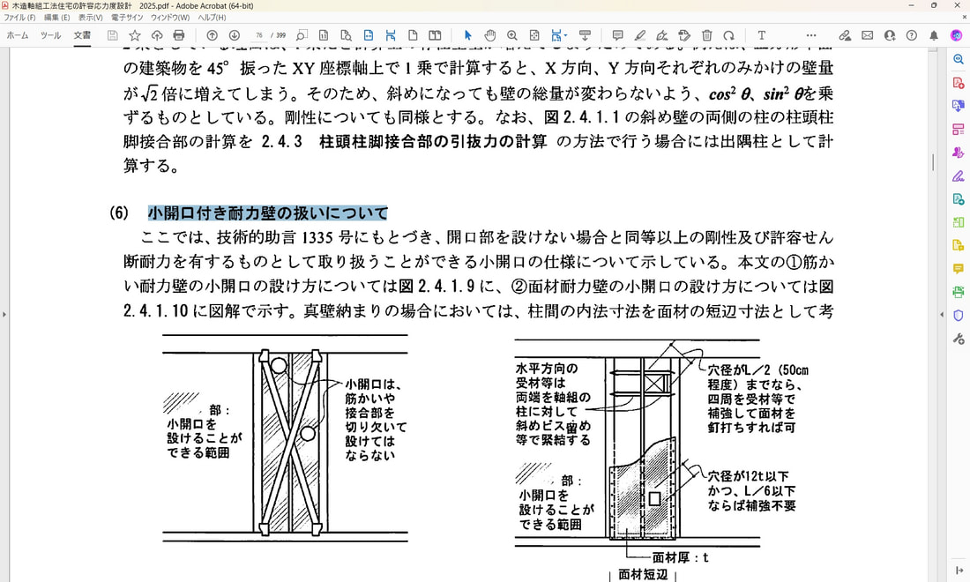Open pink Organize Pages tool in right pane
The image size is (970, 582).
[x=959, y=130]
